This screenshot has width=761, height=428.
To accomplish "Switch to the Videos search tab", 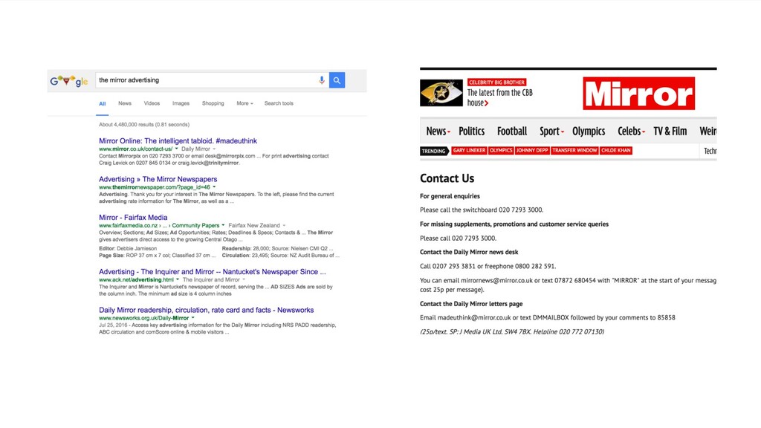I will (152, 103).
